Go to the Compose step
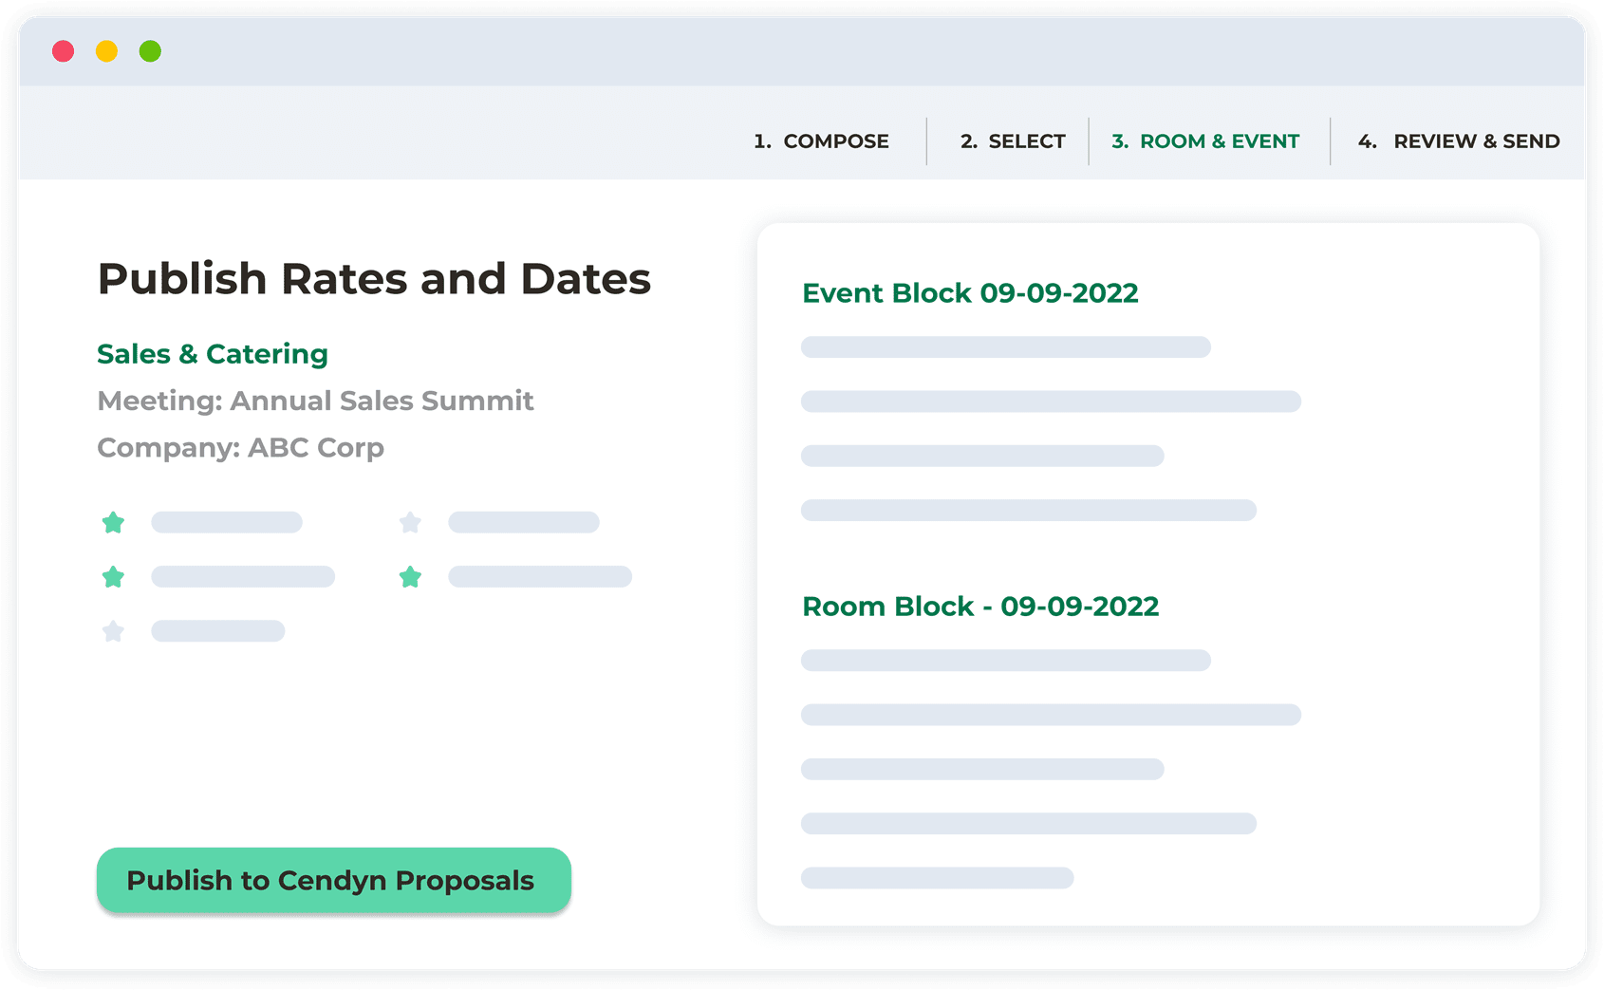 821,141
